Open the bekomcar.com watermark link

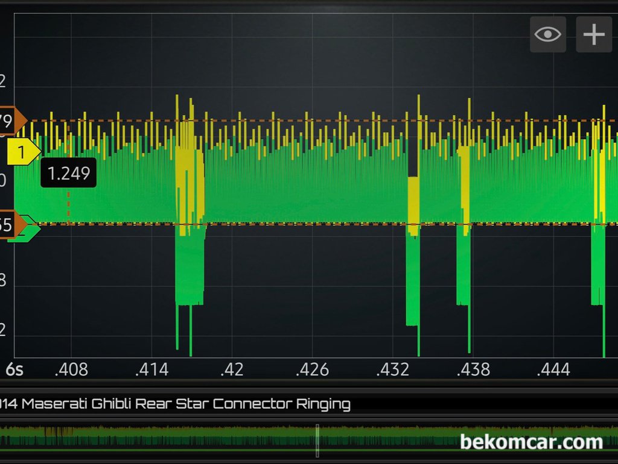pos(531,442)
